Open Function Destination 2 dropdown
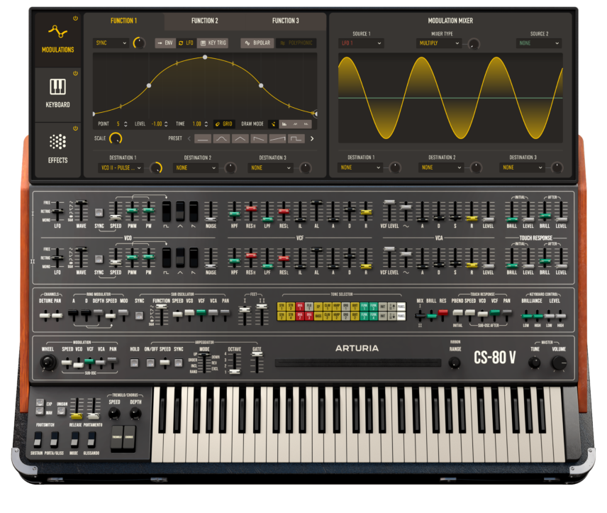 click(x=196, y=167)
